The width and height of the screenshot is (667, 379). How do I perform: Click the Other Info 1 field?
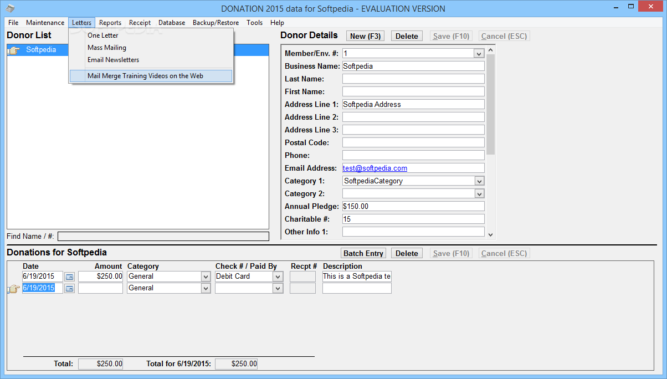pos(413,232)
